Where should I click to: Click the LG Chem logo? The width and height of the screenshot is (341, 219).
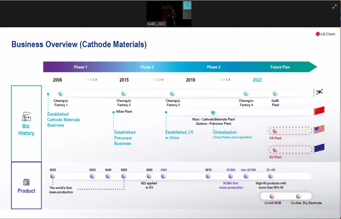coord(325,34)
